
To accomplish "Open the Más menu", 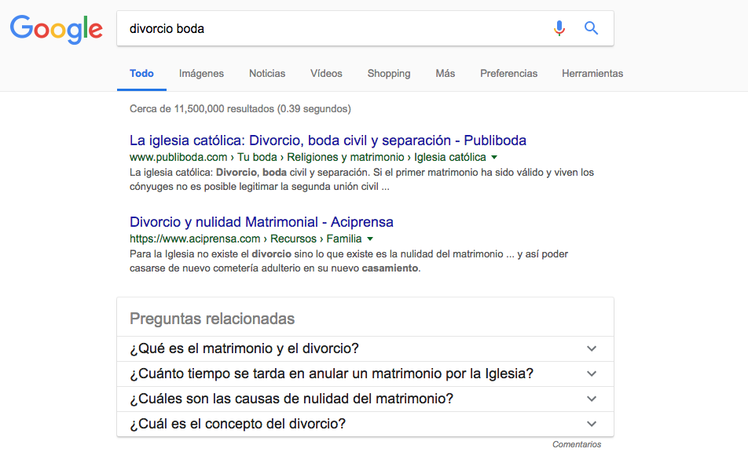I will 445,73.
